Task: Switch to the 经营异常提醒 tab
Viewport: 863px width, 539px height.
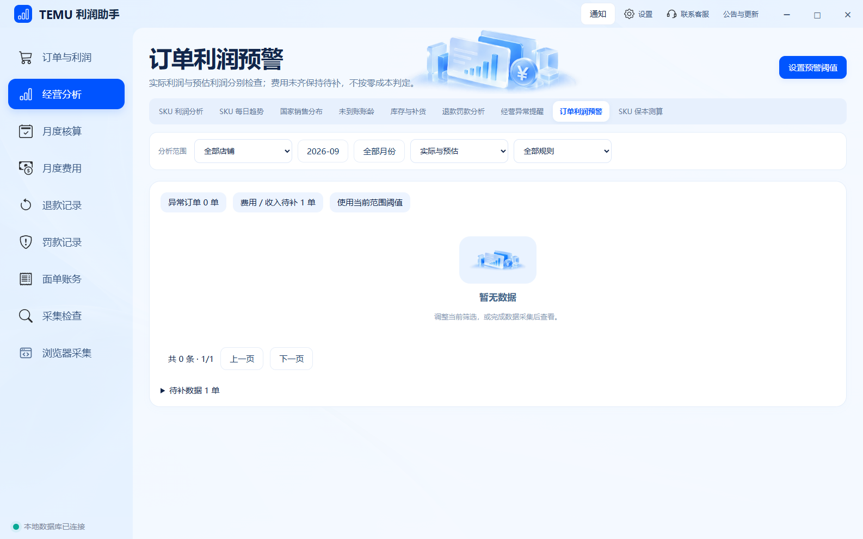Action: coord(522,111)
